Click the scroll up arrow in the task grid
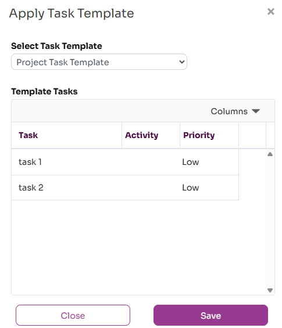The width and height of the screenshot is (282, 328). [x=270, y=154]
